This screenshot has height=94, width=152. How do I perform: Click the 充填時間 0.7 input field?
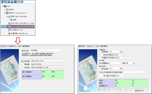(114, 52)
